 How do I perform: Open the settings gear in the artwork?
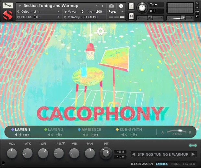coord(100,31)
